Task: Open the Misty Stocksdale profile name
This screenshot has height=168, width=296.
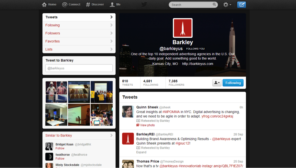Action: 67,165
